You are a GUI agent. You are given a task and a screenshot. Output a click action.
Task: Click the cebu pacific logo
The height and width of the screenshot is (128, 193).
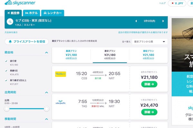[x=60, y=102]
